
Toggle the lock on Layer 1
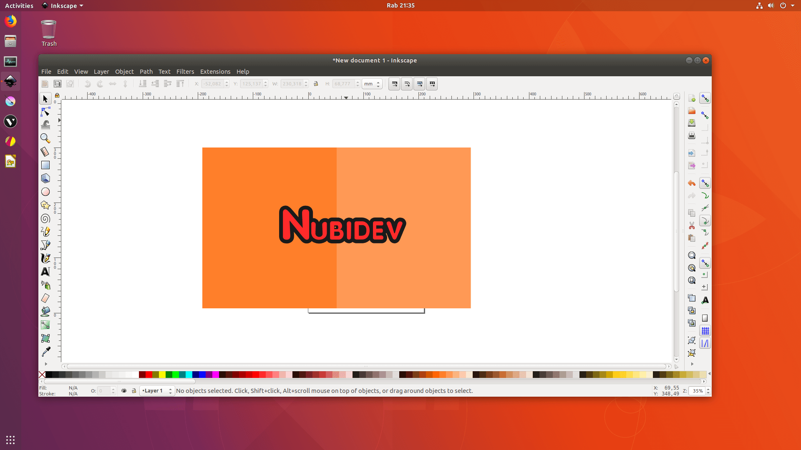pos(134,391)
